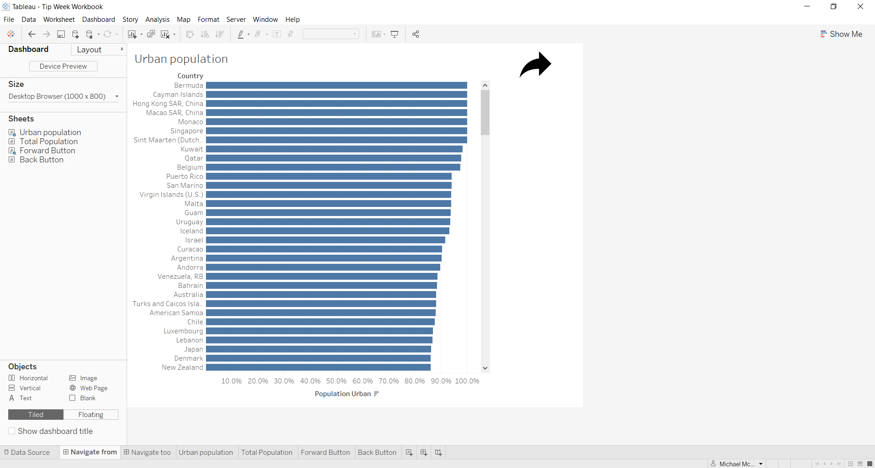Click the Urban population chart title
The height and width of the screenshot is (468, 875).
click(x=181, y=59)
